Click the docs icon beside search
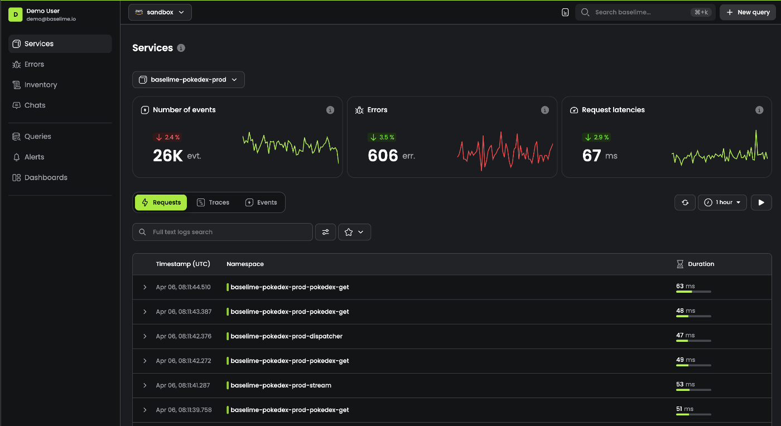Viewport: 781px width, 426px height. (565, 12)
